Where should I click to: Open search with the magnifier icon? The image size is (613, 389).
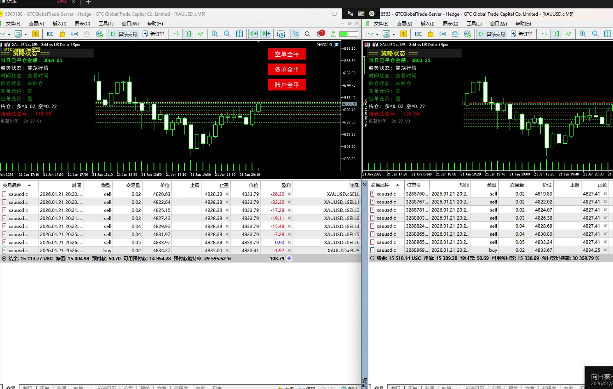click(308, 34)
